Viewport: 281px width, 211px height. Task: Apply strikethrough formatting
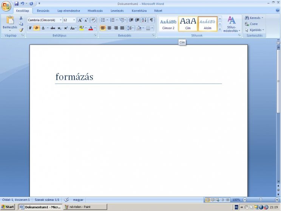click(53, 28)
